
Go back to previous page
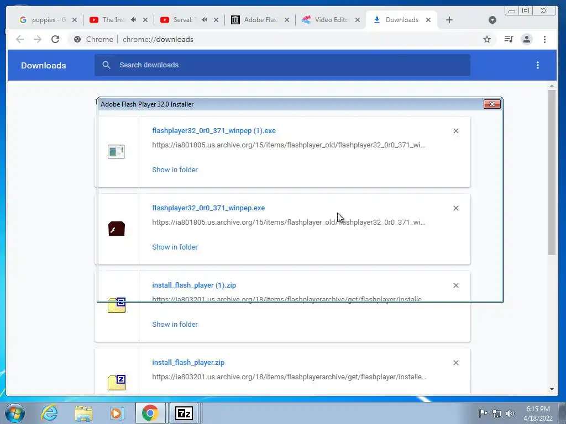click(20, 39)
